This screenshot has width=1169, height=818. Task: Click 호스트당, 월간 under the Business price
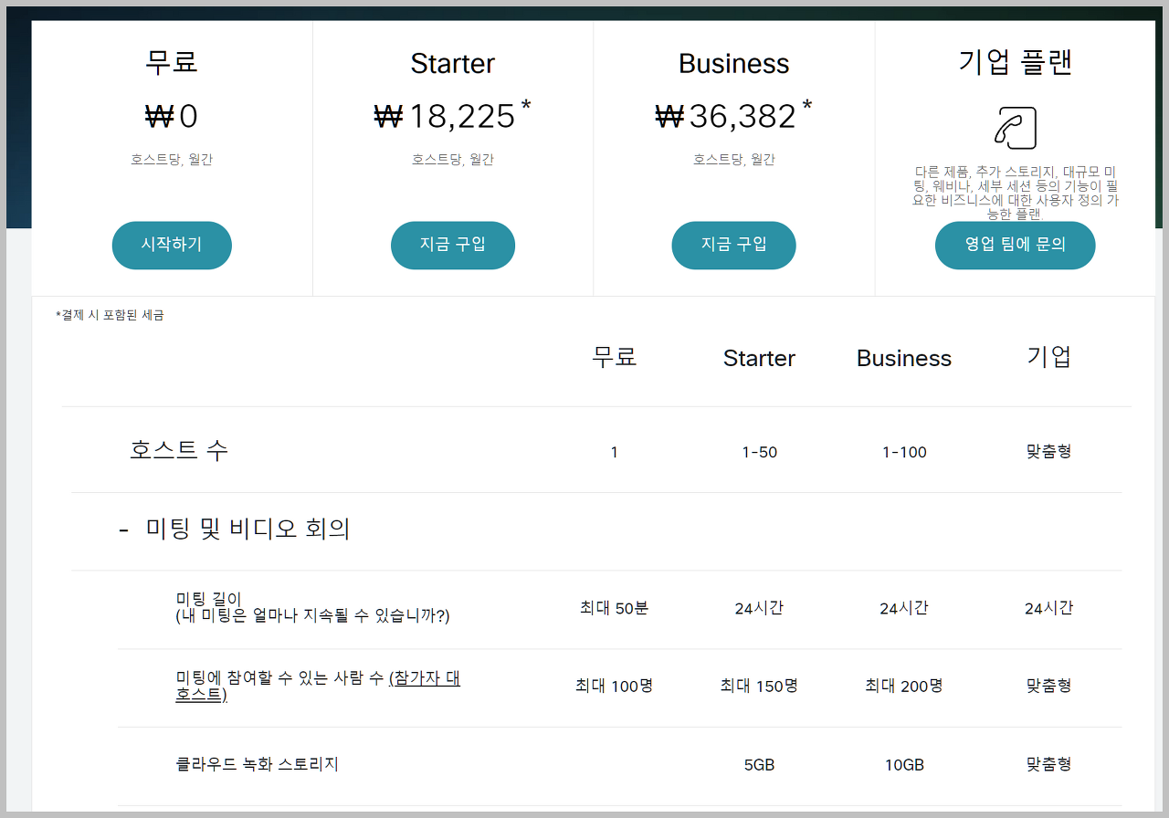tap(733, 160)
